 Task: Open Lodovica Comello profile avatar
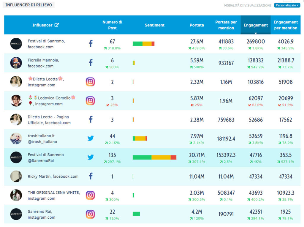tap(16, 100)
